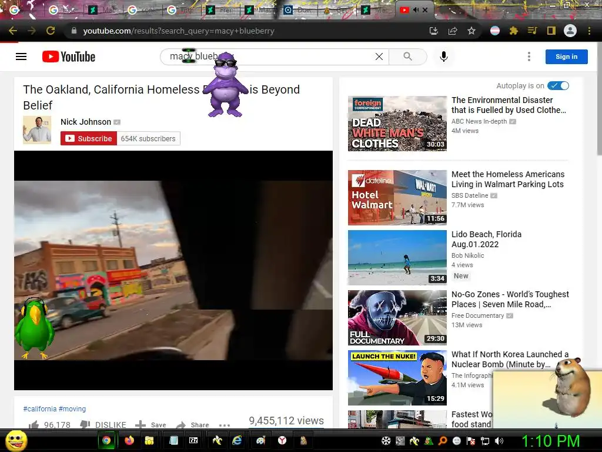Go to YouTube home via logo

69,57
